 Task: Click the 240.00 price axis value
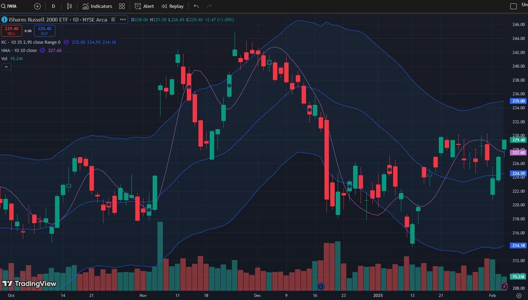(518, 66)
